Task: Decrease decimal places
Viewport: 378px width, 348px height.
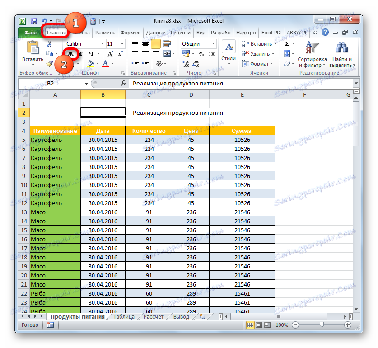Action: (x=196, y=64)
